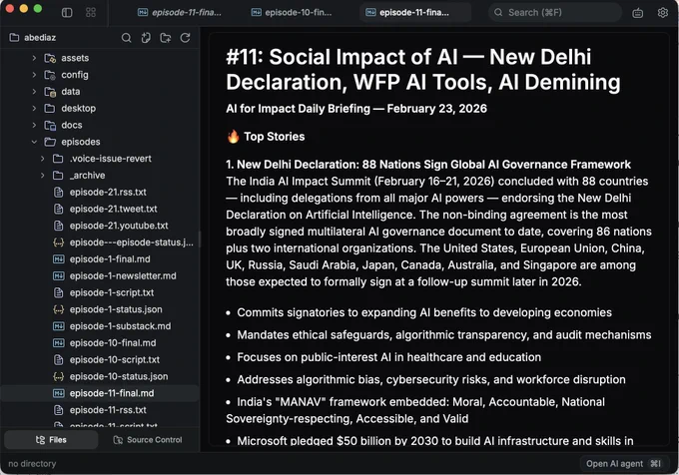Click the 'Mandates ethical safeguards' bullet
Viewport: 679px width, 475px height.
(444, 335)
